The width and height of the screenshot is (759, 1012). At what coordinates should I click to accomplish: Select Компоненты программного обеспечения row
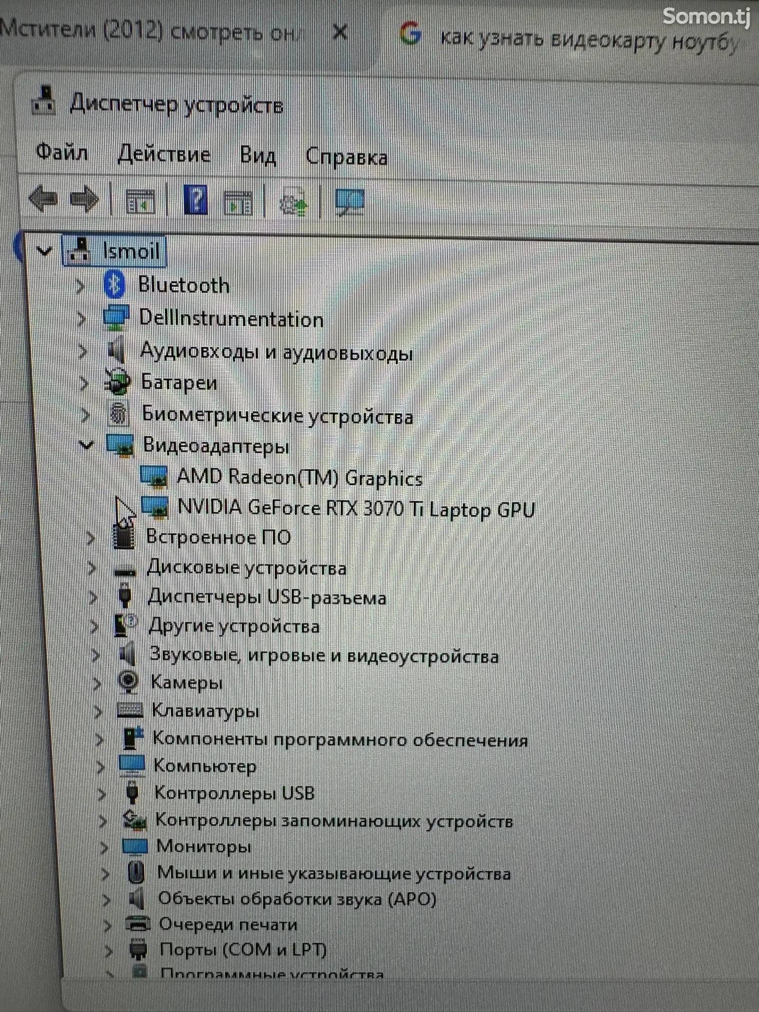click(x=340, y=740)
